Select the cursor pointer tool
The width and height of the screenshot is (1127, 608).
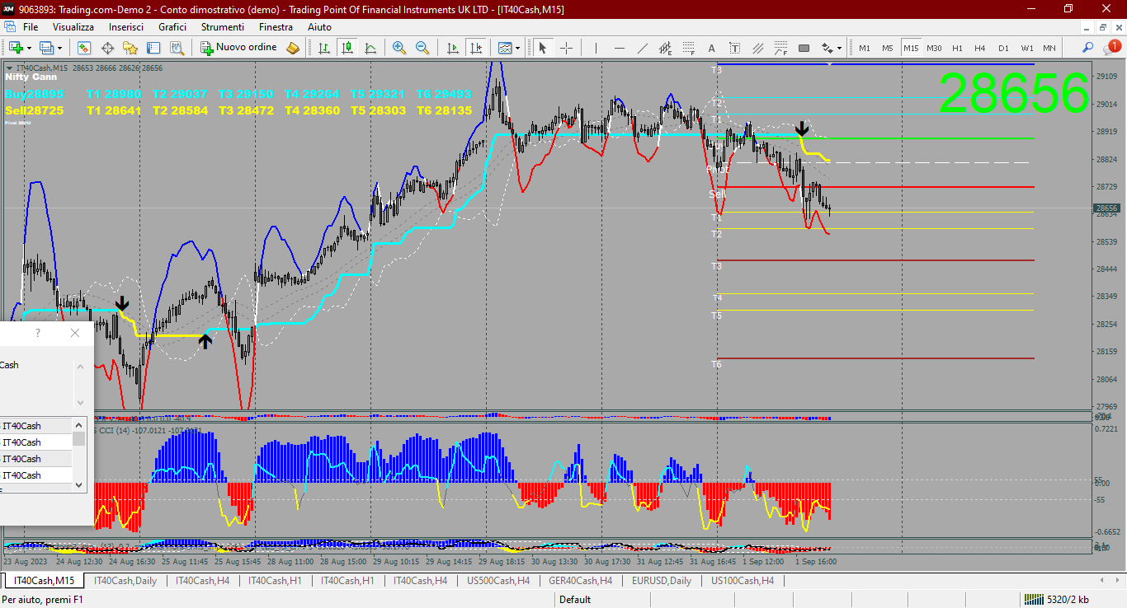[x=543, y=48]
